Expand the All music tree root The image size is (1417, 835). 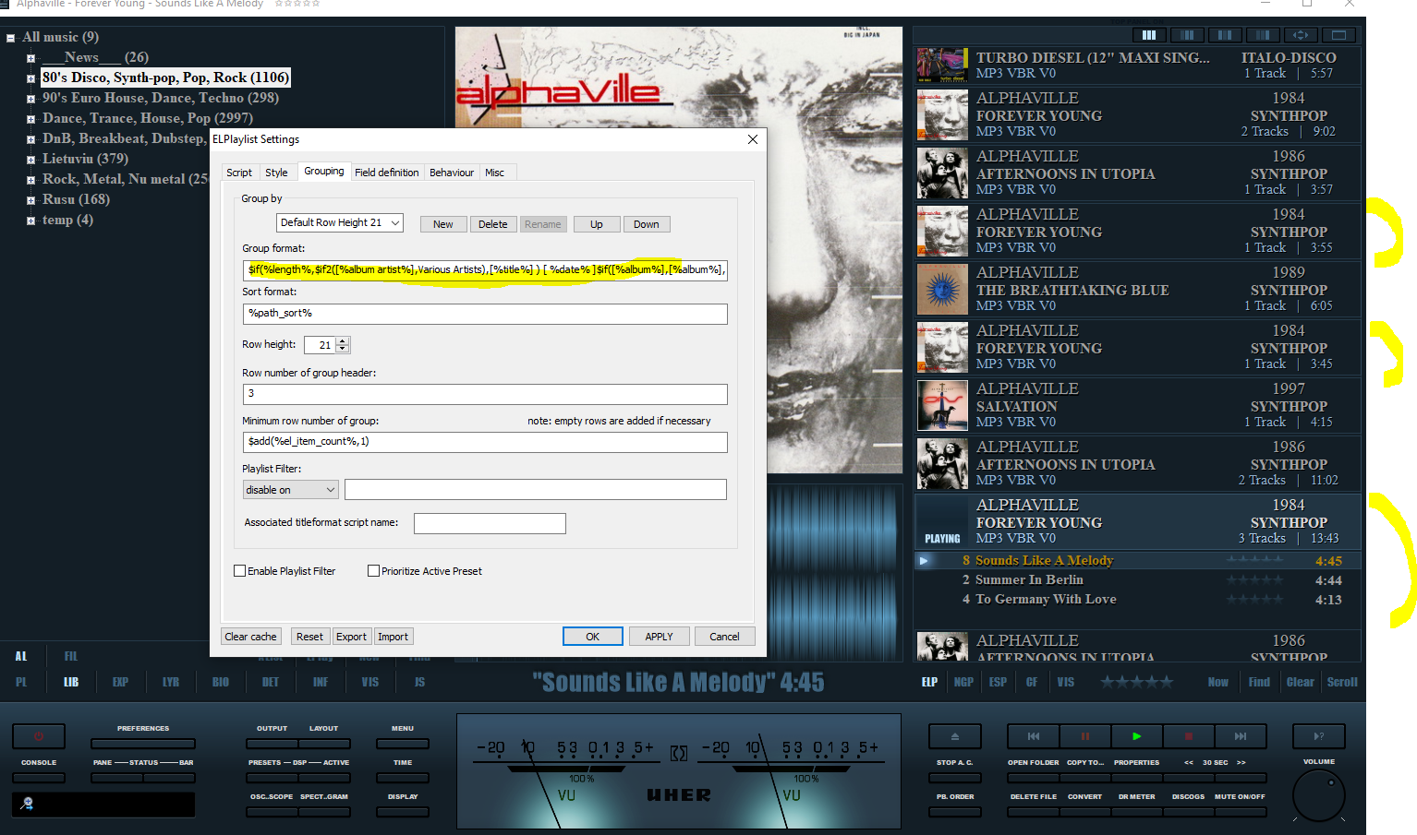[11, 38]
